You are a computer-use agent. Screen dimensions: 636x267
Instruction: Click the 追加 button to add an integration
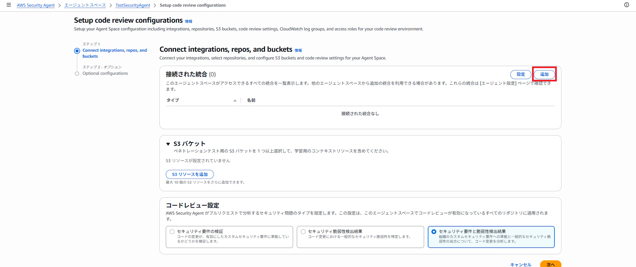click(544, 74)
